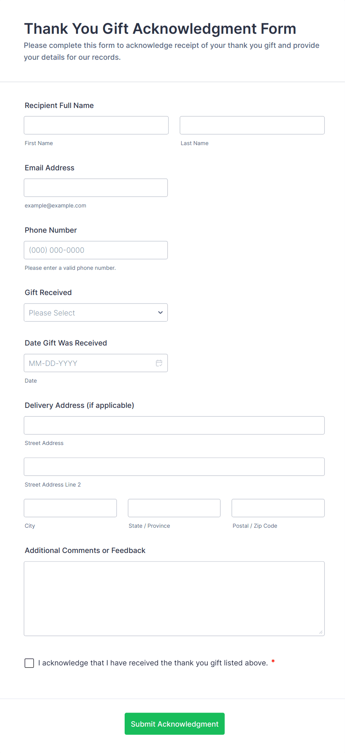345x753 pixels.
Task: Expand the Gift Received dropdown arrow
Action: pyautogui.click(x=160, y=312)
